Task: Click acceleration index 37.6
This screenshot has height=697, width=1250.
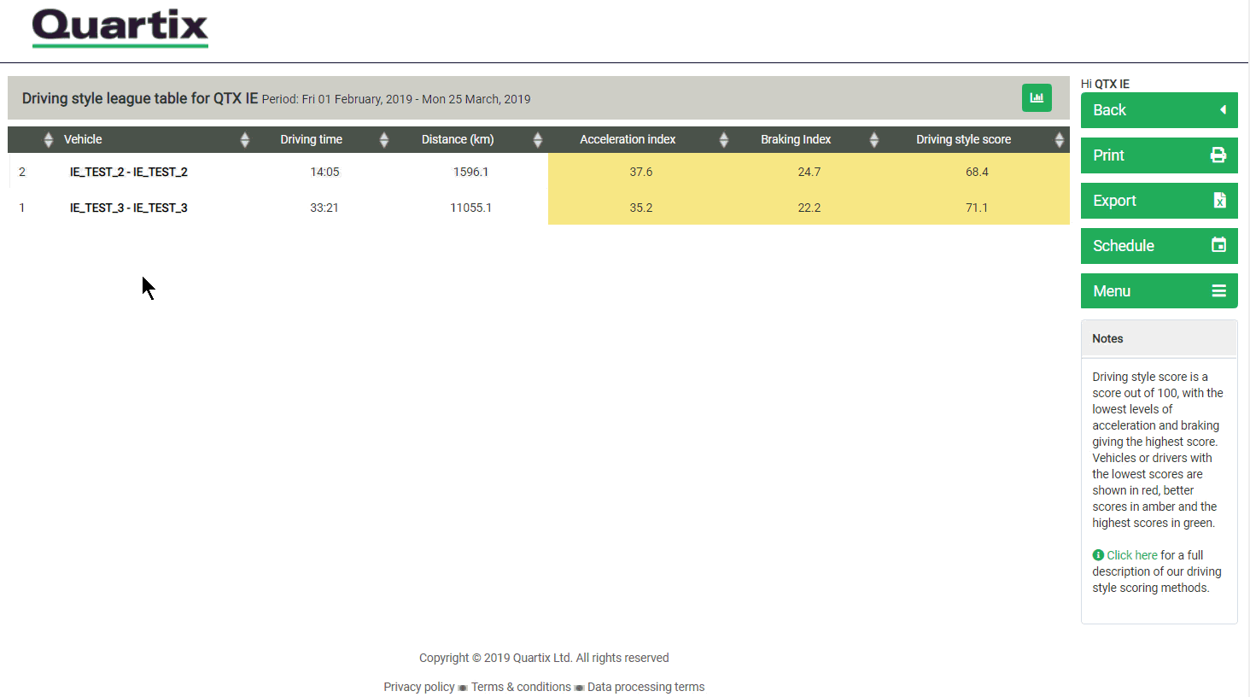Action: [x=641, y=172]
